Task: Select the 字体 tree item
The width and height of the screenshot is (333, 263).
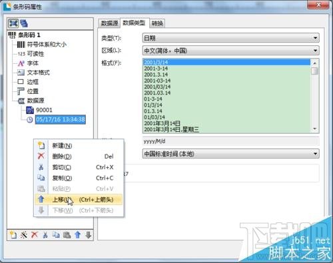Action: [33, 63]
